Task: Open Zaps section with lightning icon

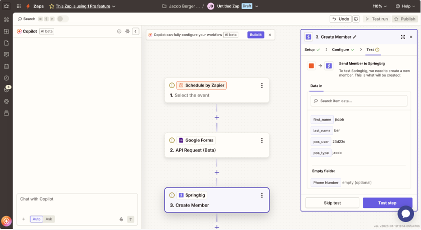Action: tap(35, 6)
